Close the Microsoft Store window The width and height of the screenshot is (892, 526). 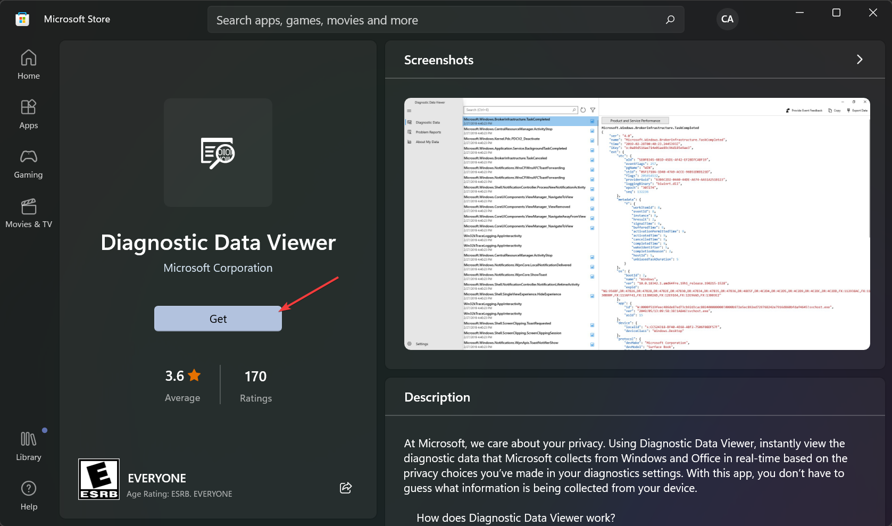(x=873, y=12)
